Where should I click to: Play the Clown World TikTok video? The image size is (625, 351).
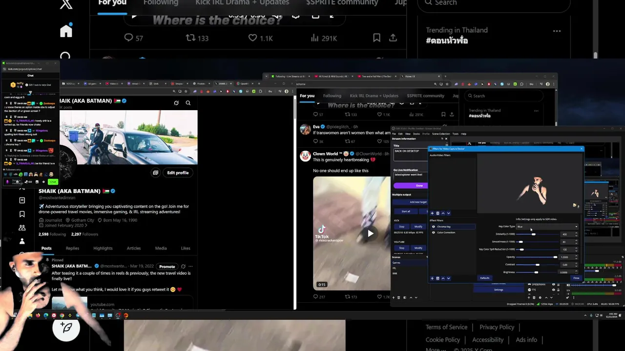coord(370,234)
